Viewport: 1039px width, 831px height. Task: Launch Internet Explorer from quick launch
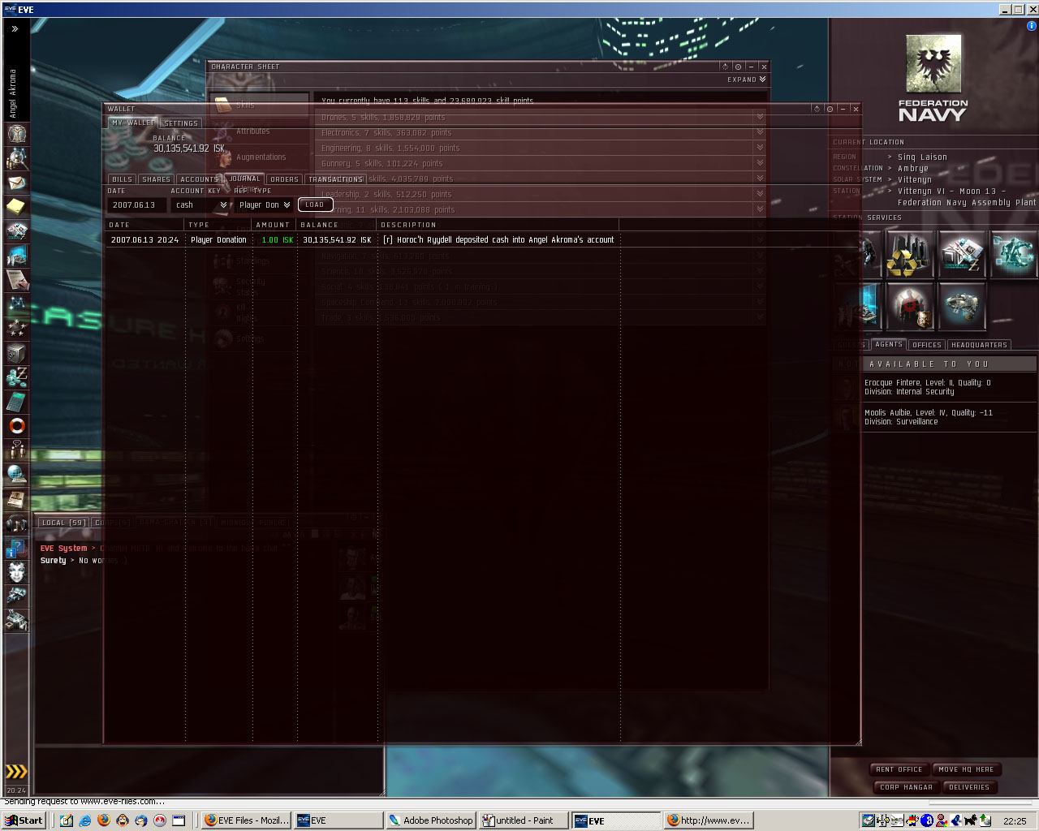click(x=85, y=820)
